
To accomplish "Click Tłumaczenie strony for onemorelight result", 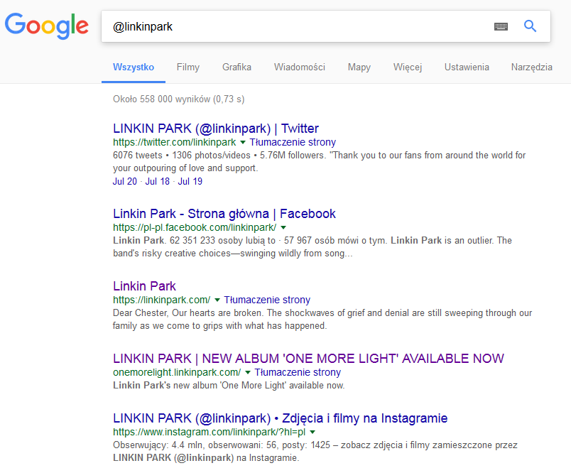I will point(298,372).
